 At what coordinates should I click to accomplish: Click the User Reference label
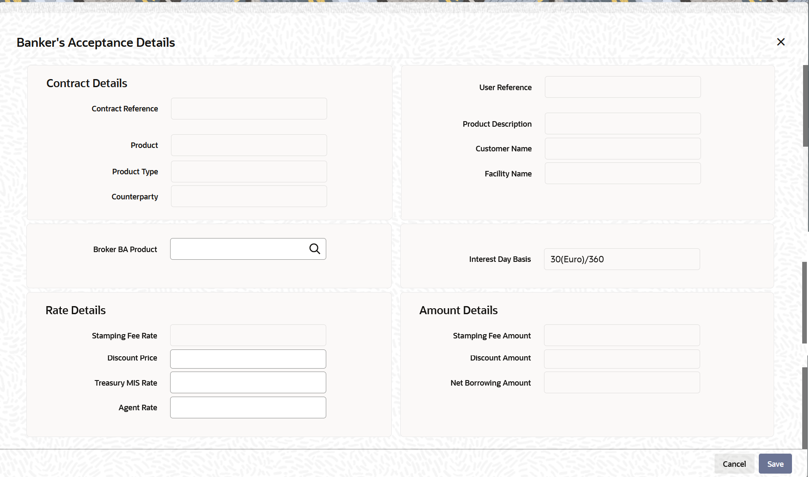[x=505, y=88]
